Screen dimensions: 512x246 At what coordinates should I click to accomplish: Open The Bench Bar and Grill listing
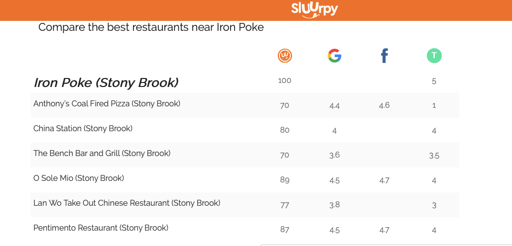click(102, 154)
